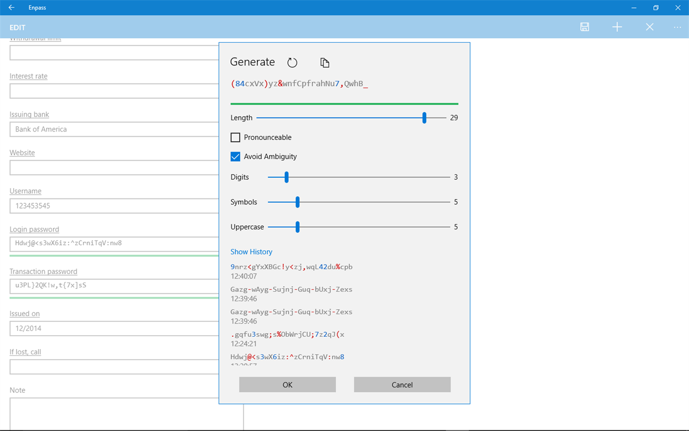The image size is (689, 431).
Task: Click the Interest rate input field
Action: point(114,91)
